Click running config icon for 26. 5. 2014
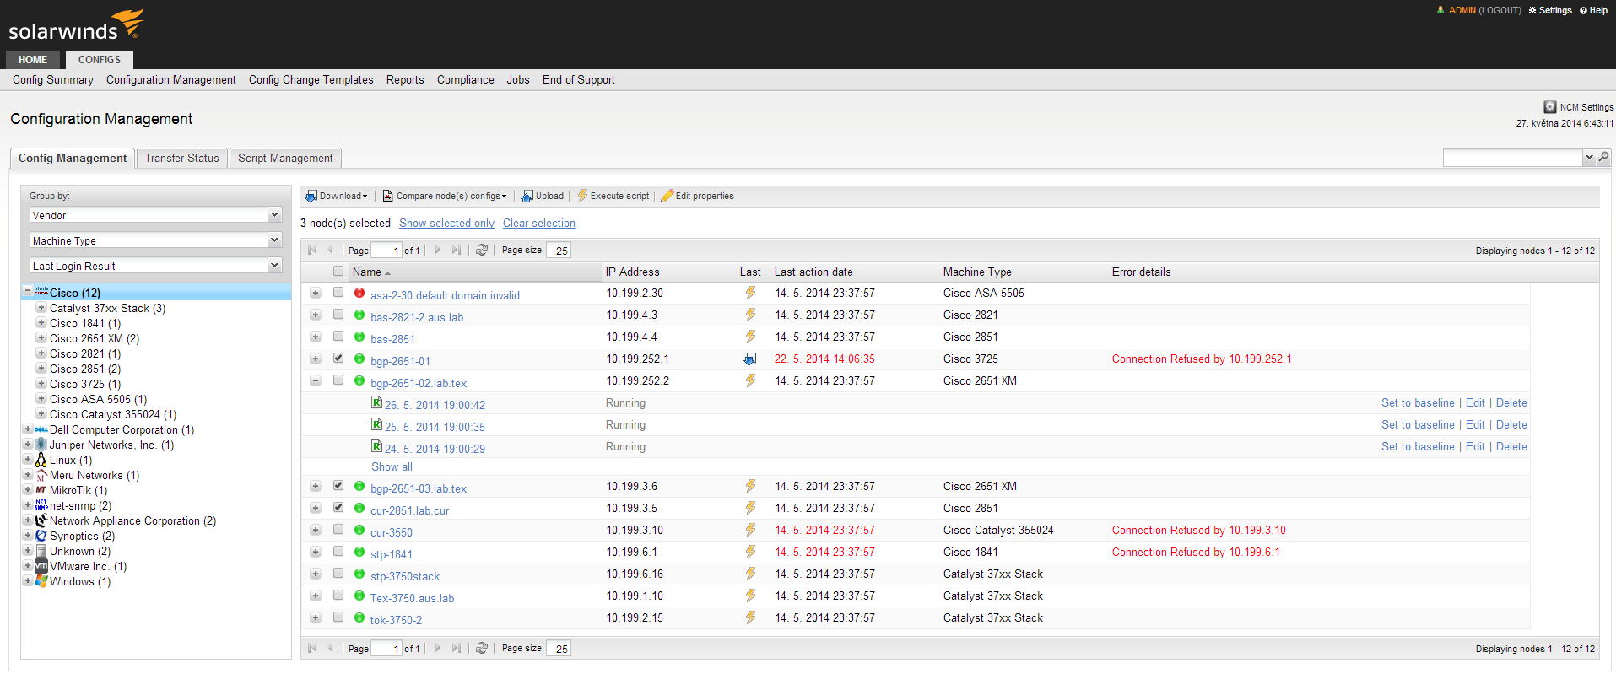The height and width of the screenshot is (674, 1616). point(377,402)
